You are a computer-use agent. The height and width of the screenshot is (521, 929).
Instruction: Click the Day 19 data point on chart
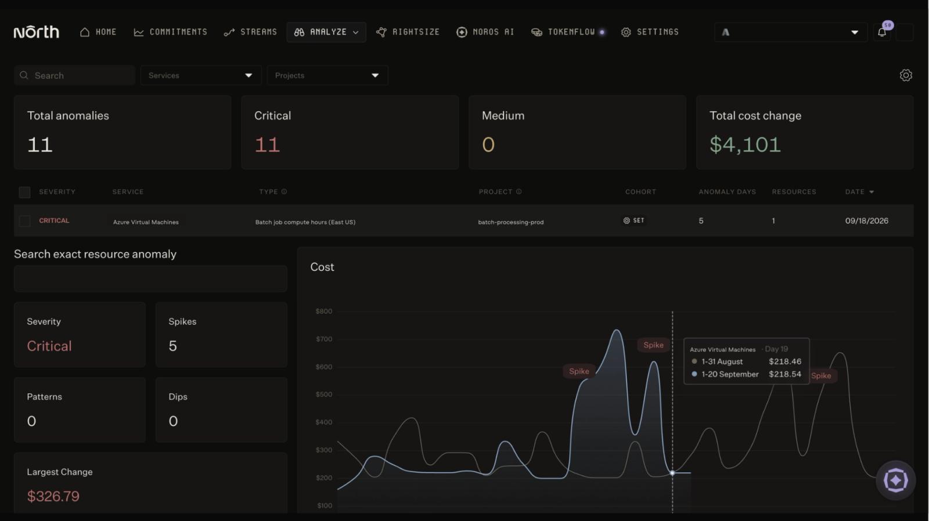pyautogui.click(x=672, y=473)
